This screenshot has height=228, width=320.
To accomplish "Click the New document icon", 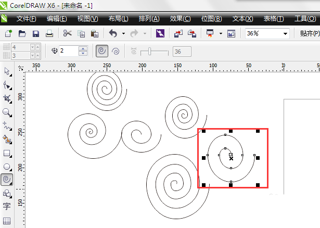I will pyautogui.click(x=8, y=33).
